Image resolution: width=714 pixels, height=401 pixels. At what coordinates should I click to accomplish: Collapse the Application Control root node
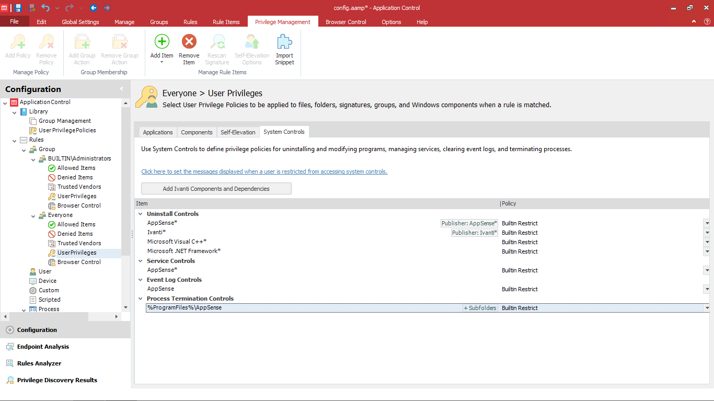5,102
